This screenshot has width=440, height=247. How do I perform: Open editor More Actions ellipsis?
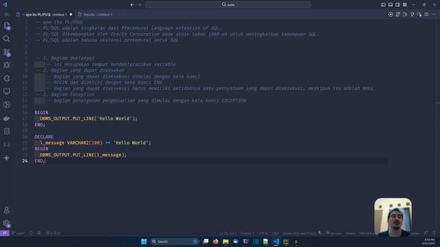coord(434,14)
